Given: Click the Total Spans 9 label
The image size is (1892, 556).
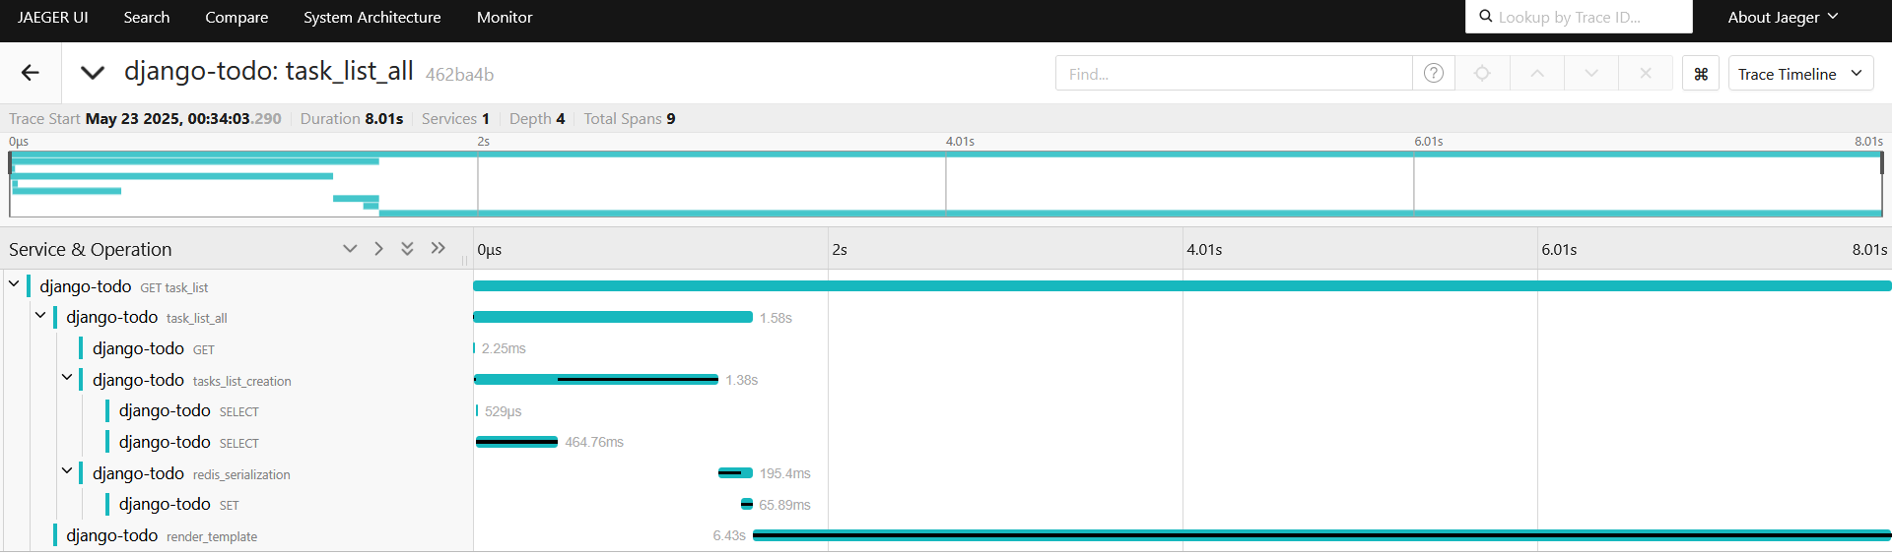Looking at the screenshot, I should (630, 118).
